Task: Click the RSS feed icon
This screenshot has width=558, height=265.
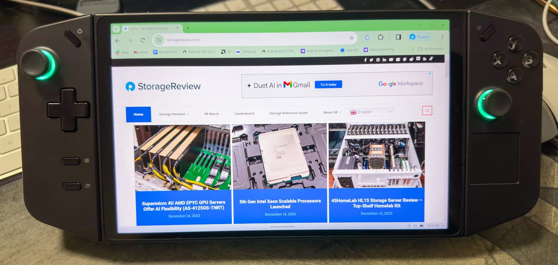Action: point(424,59)
